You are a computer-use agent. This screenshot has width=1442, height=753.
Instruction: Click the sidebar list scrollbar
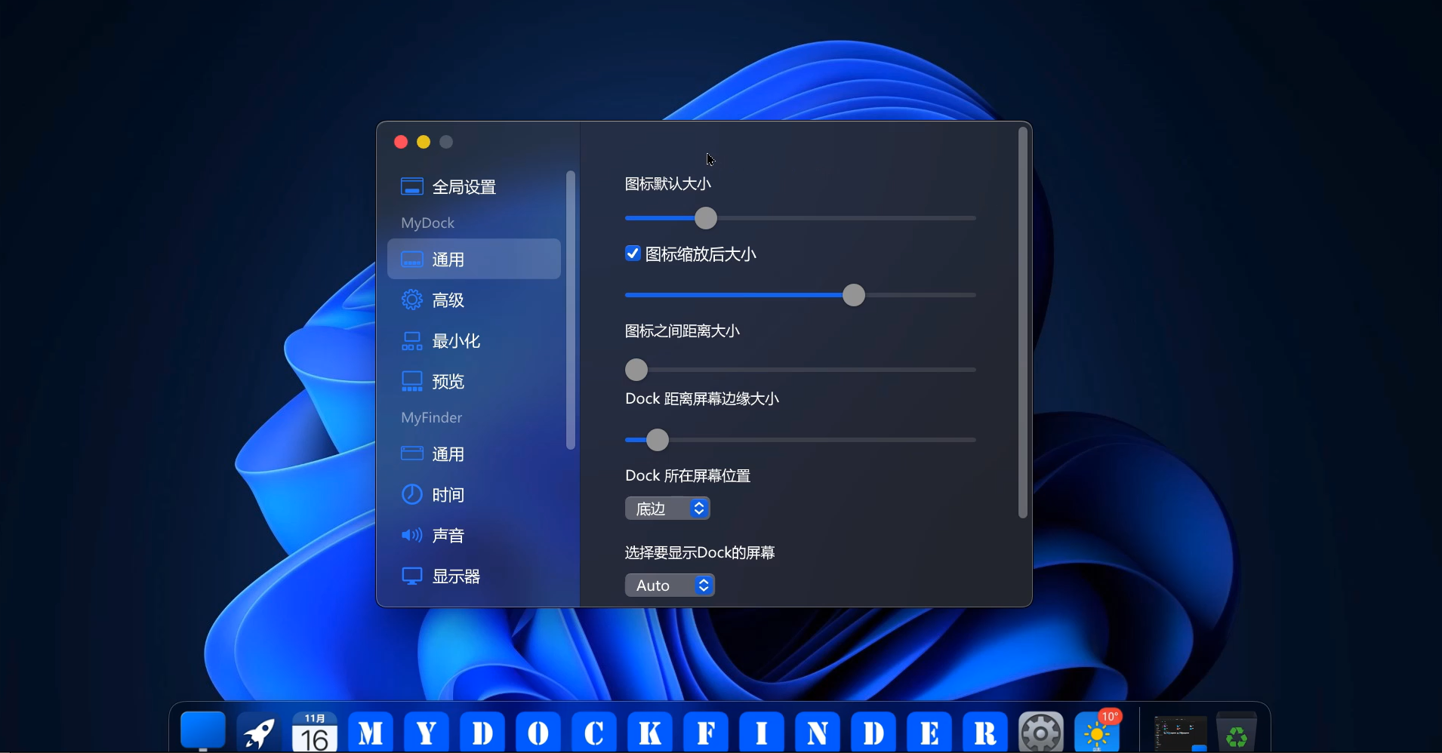click(x=571, y=310)
